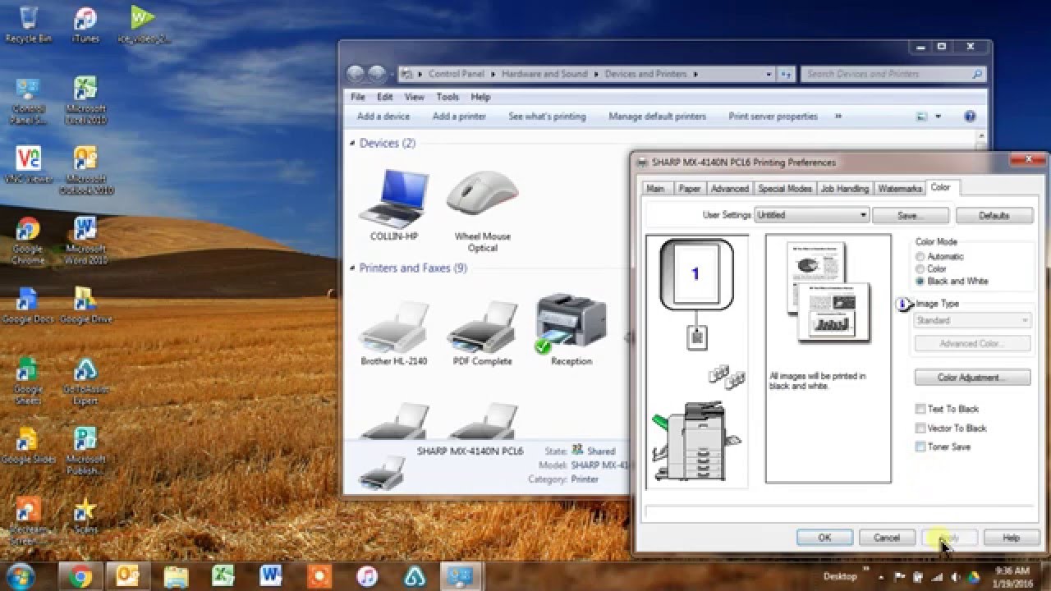Click Add a printer toolbar command
This screenshot has width=1051, height=591.
point(459,117)
